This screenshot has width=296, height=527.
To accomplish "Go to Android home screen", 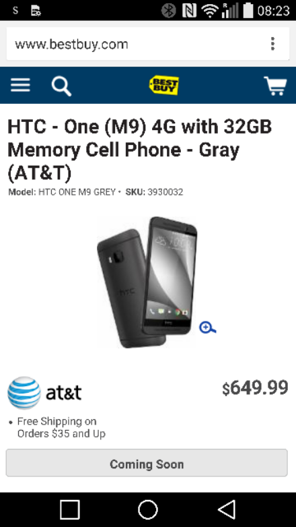I will (x=148, y=509).
